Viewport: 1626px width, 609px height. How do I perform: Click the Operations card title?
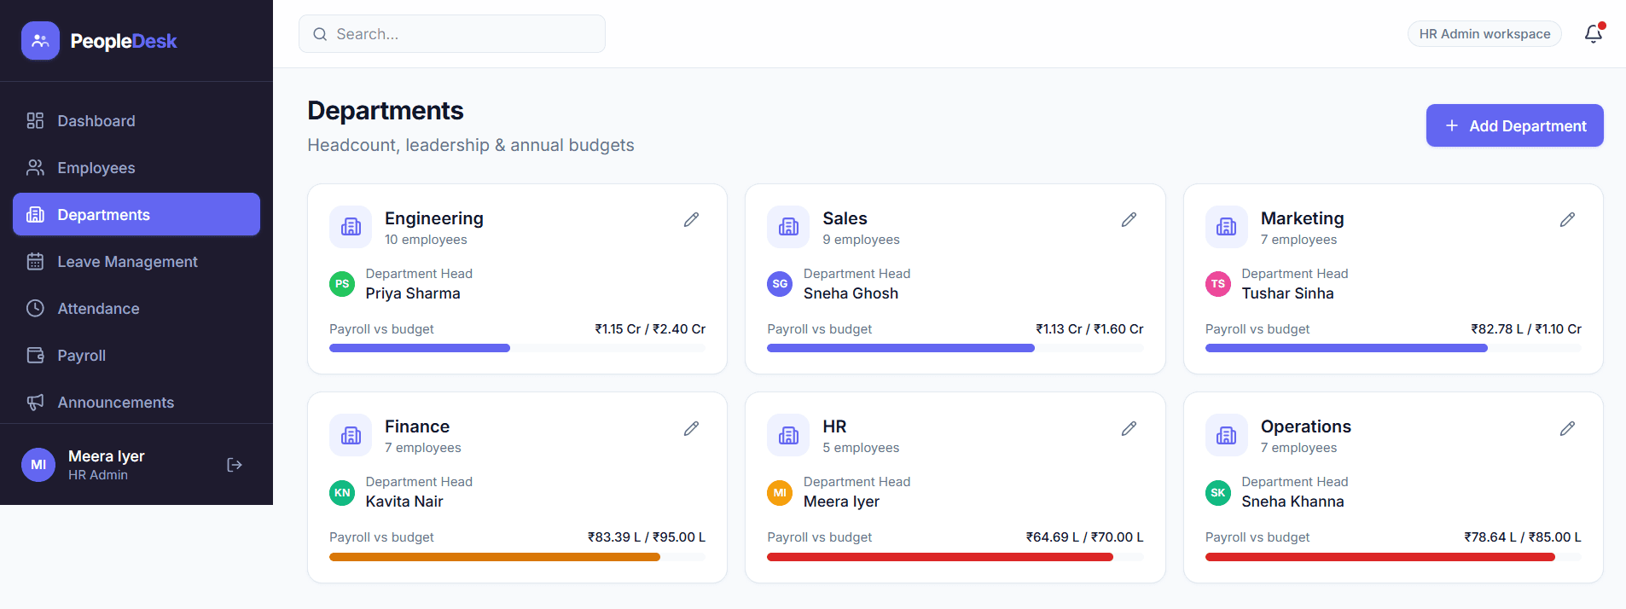pos(1306,426)
